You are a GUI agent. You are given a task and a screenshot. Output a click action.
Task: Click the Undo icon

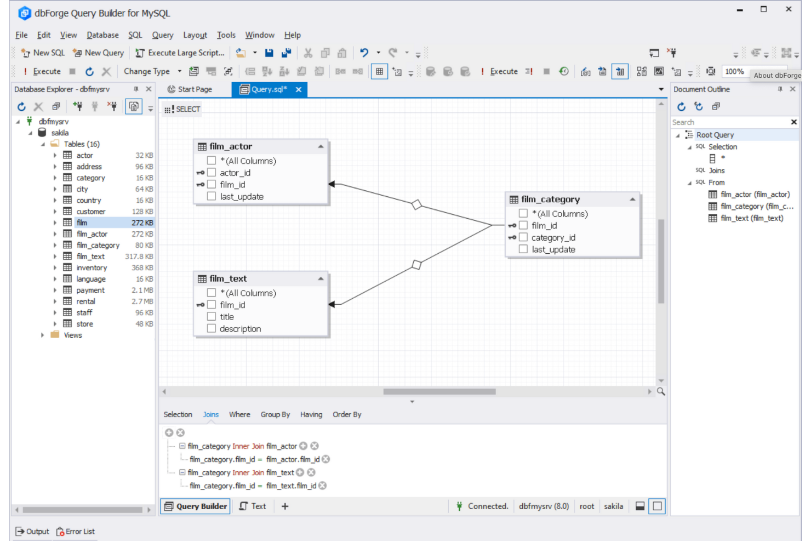364,53
